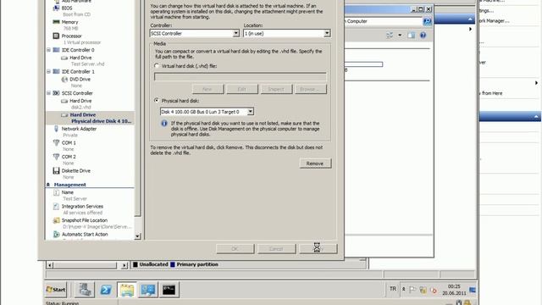The height and width of the screenshot is (305, 542).
Task: Select the IDE Controller 1 entry
Action: coord(78,71)
